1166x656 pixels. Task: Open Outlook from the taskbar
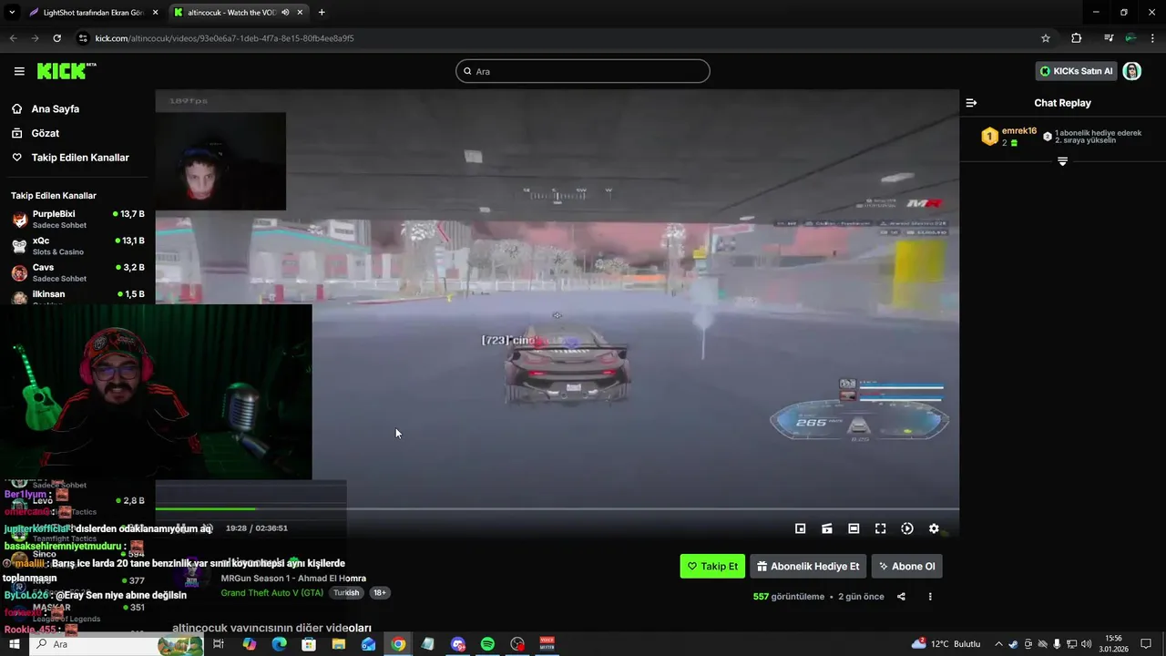(x=368, y=644)
